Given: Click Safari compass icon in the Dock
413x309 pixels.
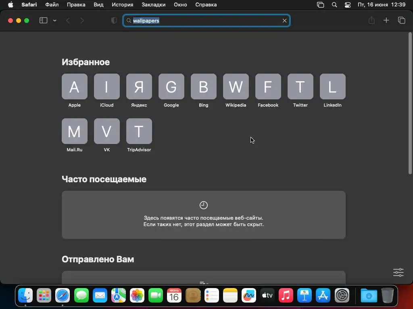Looking at the screenshot, I should point(63,295).
